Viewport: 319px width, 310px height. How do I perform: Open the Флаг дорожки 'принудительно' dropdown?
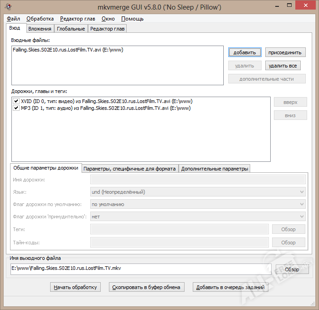(198, 217)
